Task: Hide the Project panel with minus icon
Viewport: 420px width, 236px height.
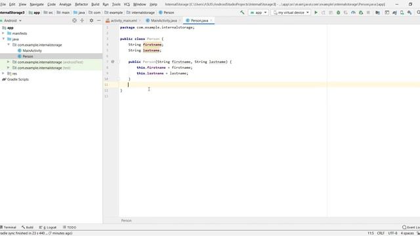Action: (99, 20)
